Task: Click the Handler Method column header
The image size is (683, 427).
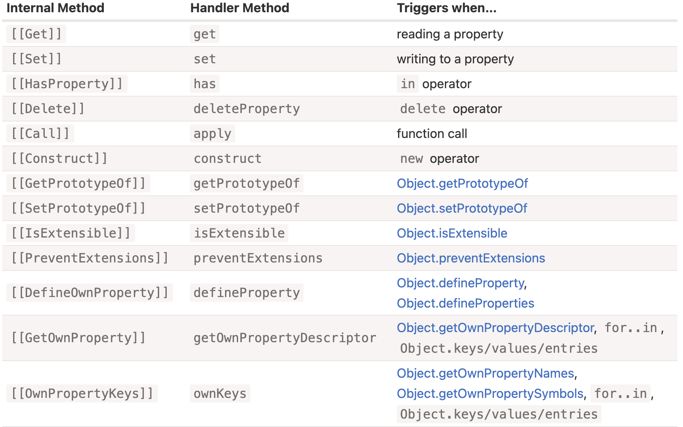Action: [239, 8]
